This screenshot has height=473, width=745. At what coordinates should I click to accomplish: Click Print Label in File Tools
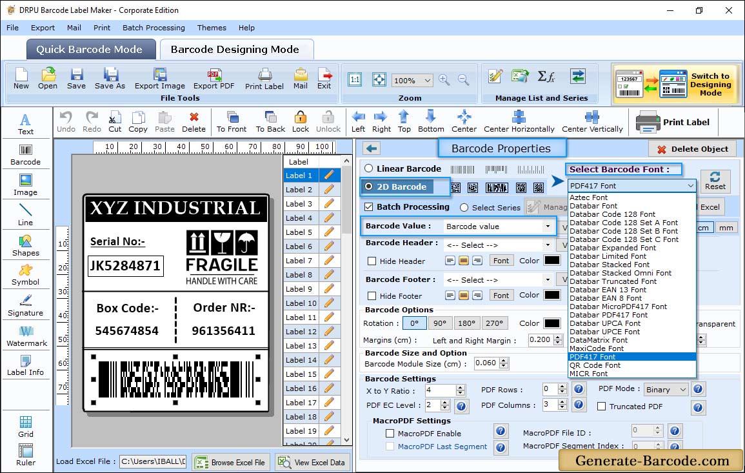(264, 79)
